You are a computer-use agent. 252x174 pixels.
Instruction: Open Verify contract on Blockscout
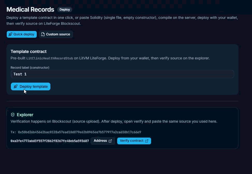134,141
